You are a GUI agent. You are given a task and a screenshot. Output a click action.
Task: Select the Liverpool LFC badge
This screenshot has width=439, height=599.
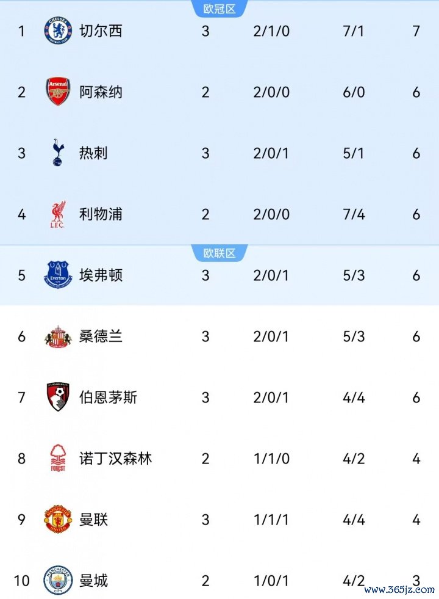pyautogui.click(x=58, y=214)
